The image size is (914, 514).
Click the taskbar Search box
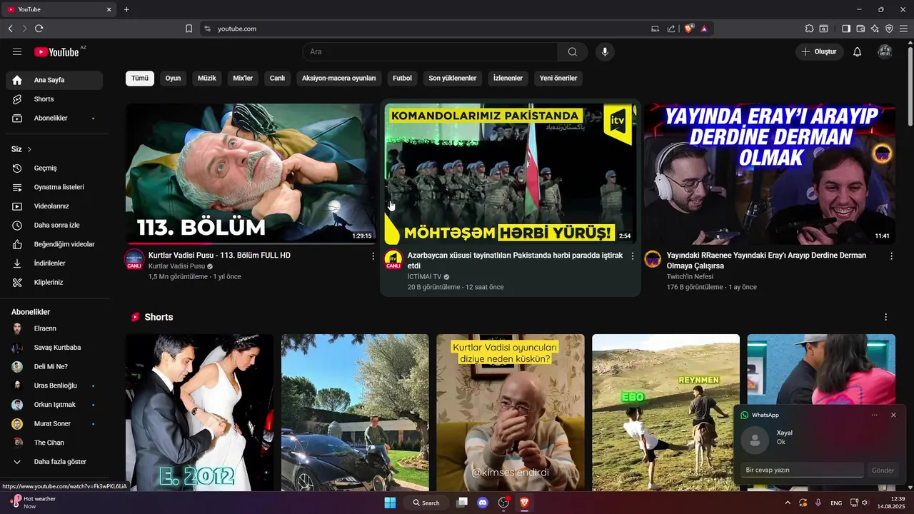tap(426, 503)
